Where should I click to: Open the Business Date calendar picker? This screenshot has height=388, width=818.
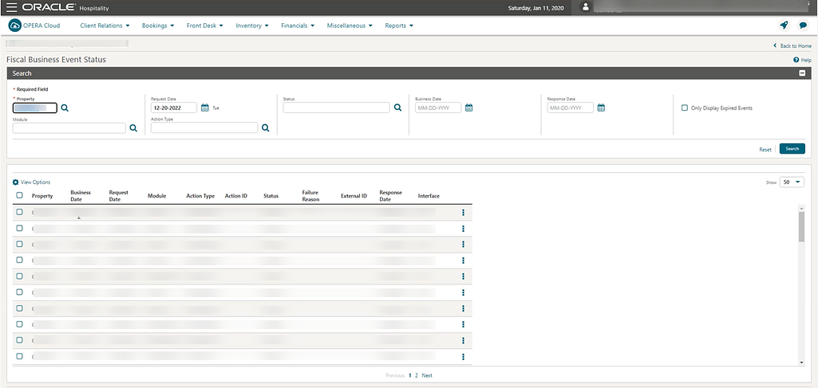pyautogui.click(x=469, y=108)
